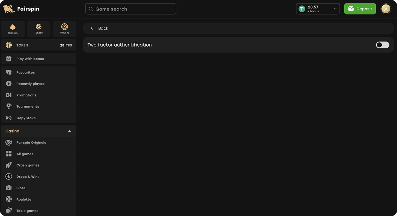Viewport: 397px width, 216px height.
Task: Expand the balance currency dropdown
Action: click(x=335, y=9)
